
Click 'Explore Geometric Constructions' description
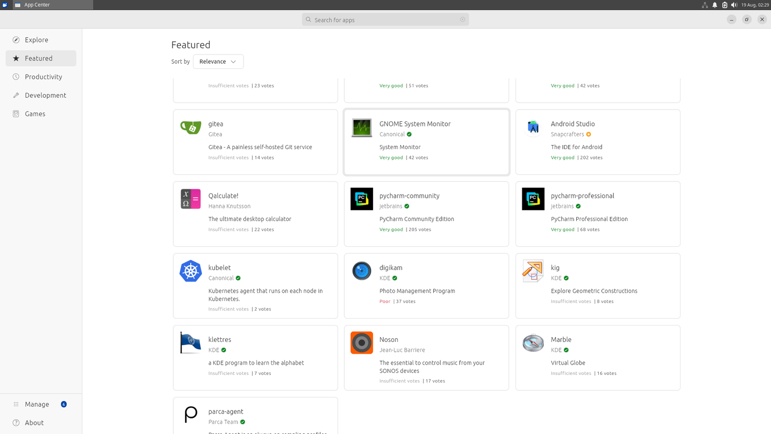[x=594, y=291]
